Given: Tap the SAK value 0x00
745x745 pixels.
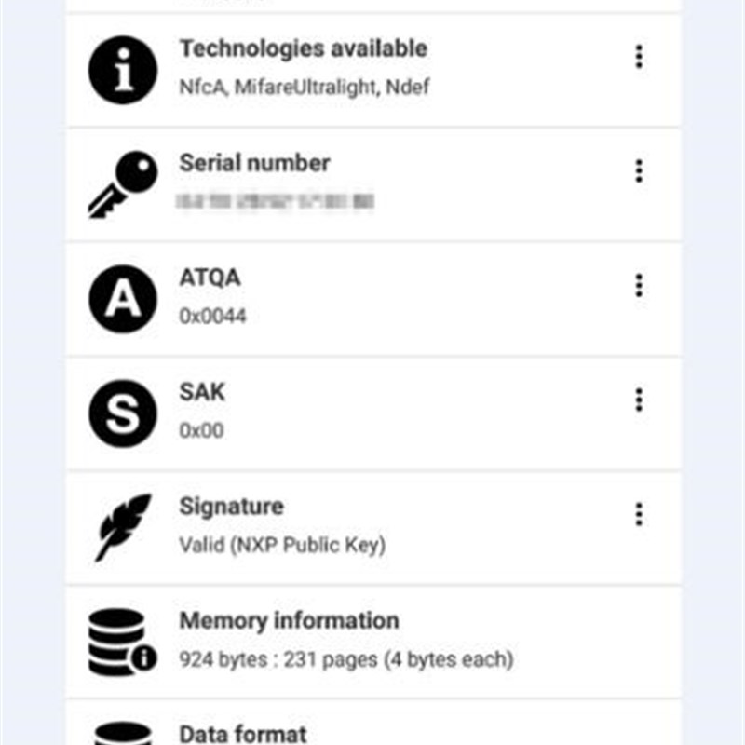Looking at the screenshot, I should (201, 431).
